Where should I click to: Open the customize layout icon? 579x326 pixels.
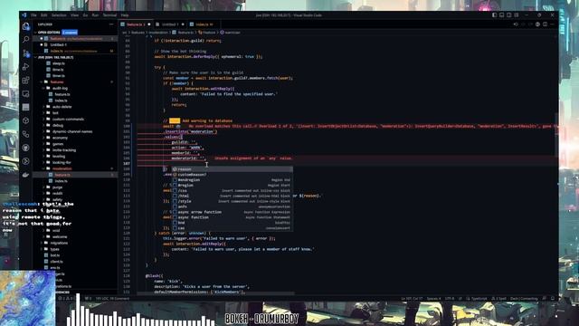pyautogui.click(x=517, y=15)
